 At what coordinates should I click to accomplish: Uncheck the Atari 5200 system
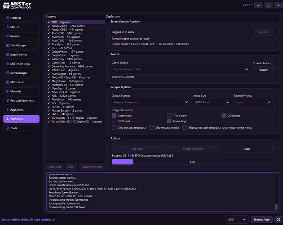point(49,37)
